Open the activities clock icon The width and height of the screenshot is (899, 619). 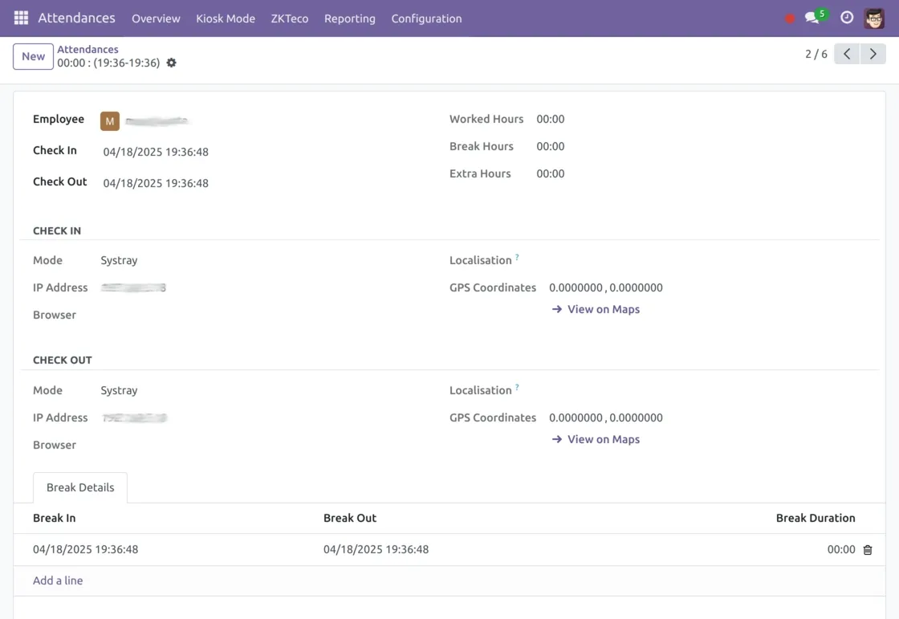point(846,18)
